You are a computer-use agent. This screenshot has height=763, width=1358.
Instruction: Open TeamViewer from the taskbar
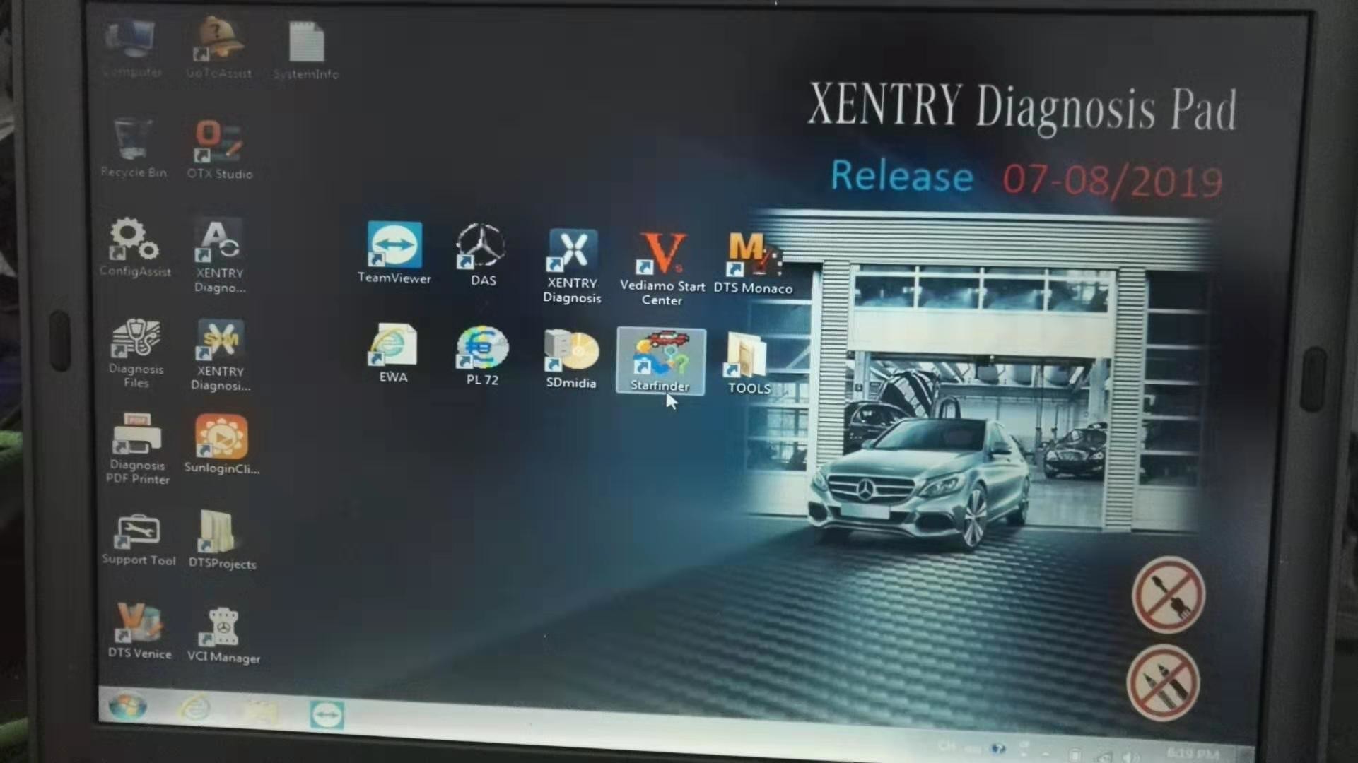327,714
